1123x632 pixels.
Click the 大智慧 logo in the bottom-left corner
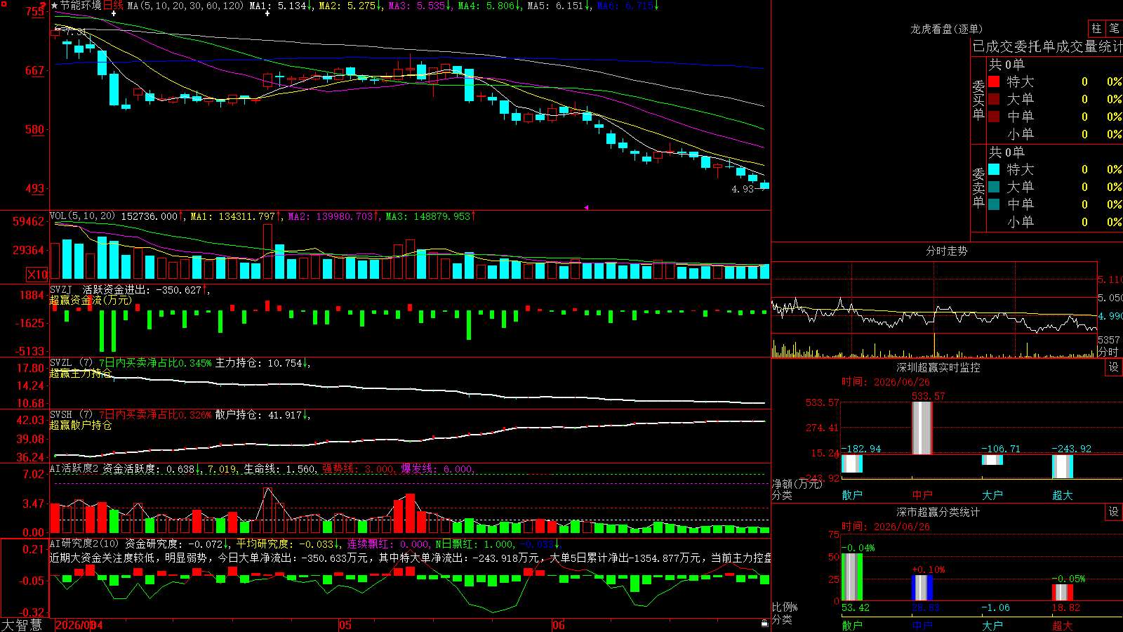22,625
